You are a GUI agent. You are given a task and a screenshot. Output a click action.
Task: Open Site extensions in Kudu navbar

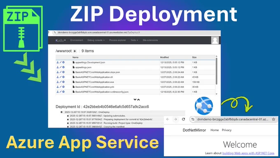(x=150, y=40)
